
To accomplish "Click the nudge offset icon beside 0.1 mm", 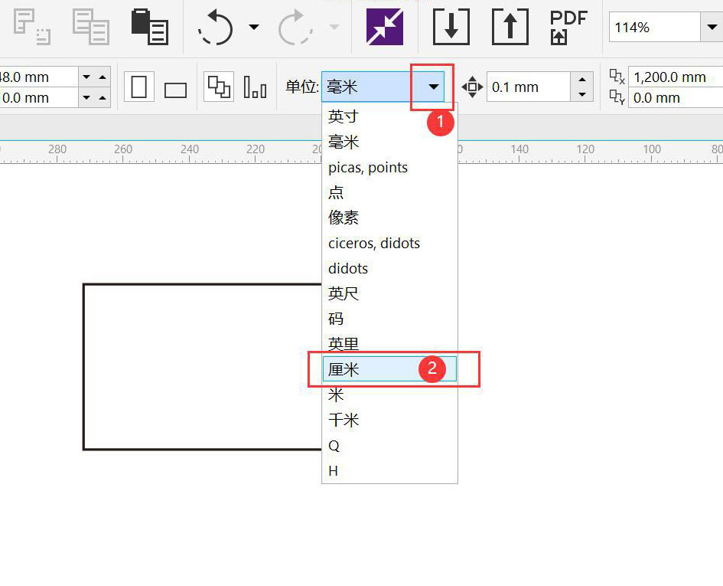I will coord(472,87).
